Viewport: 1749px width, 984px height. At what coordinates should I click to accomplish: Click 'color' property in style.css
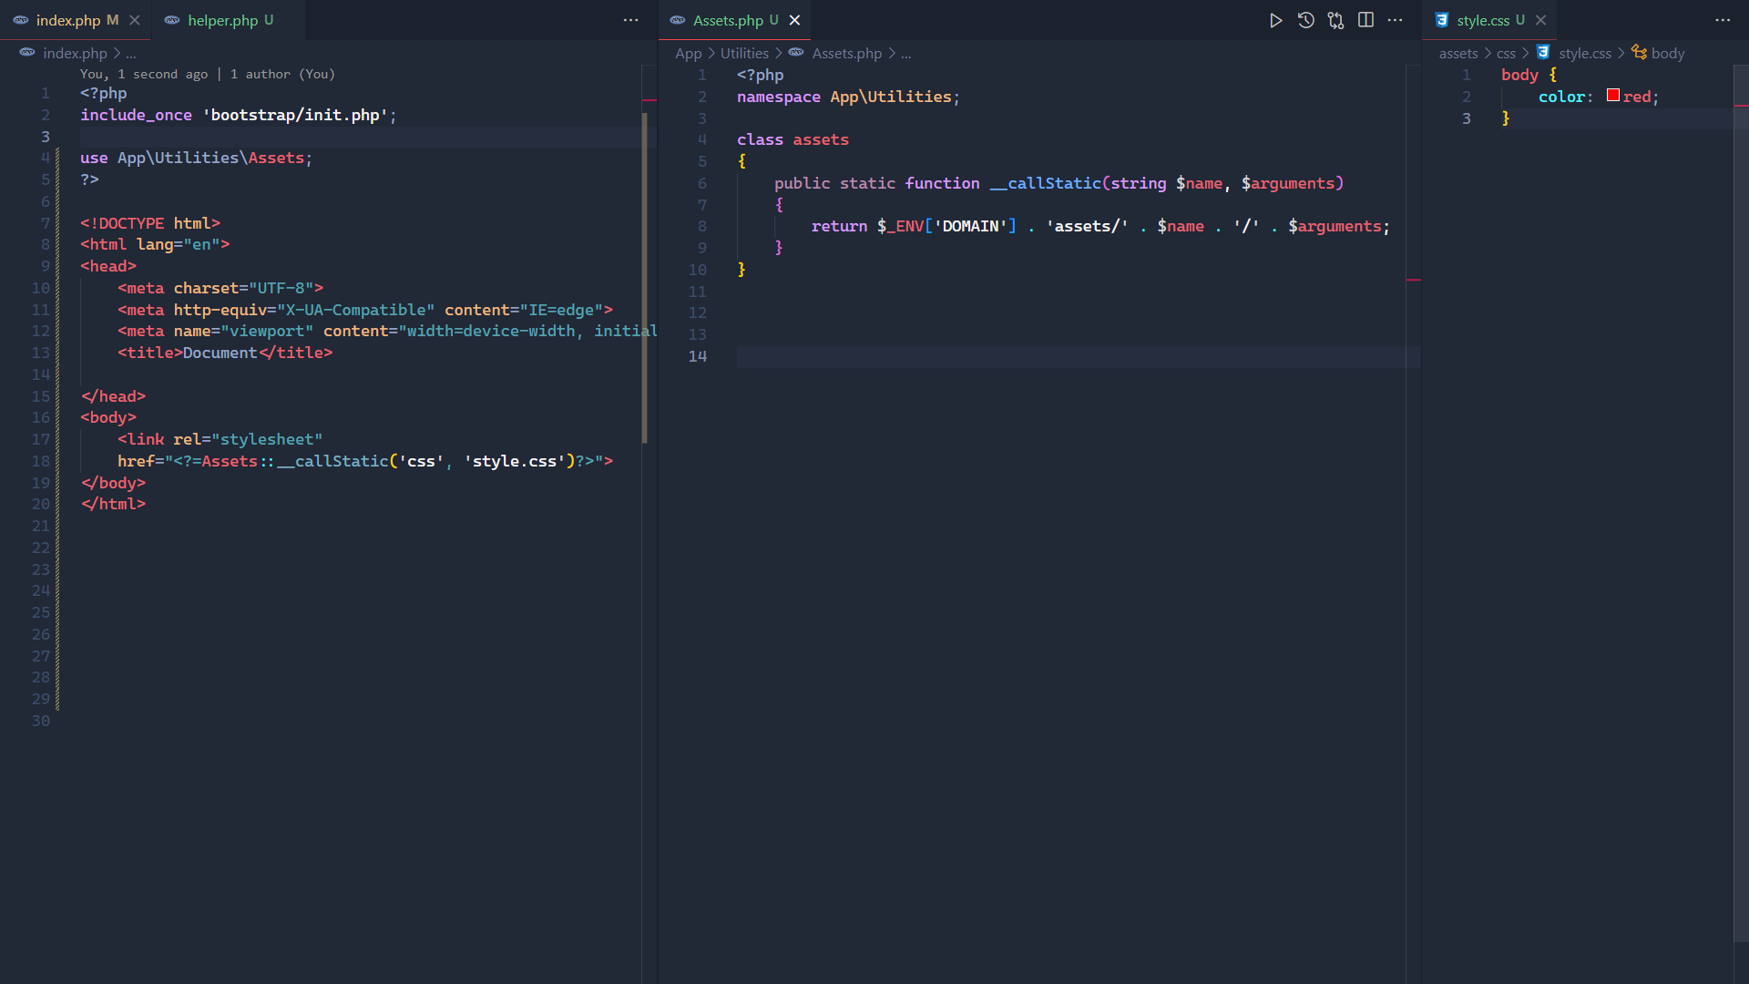coord(1561,97)
